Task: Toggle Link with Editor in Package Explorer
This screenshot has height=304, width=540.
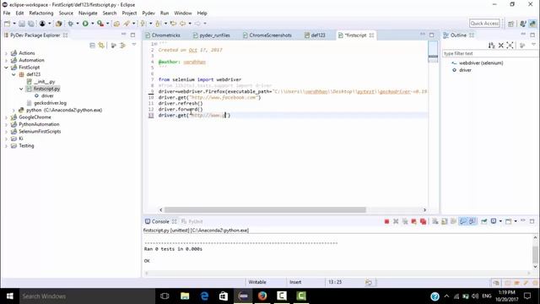Action: pos(101,45)
